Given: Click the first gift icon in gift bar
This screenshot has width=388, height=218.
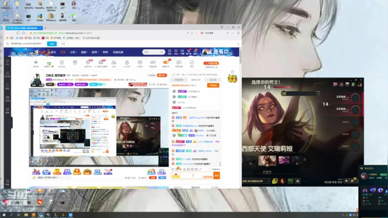Looking at the screenshot, I should [36, 172].
